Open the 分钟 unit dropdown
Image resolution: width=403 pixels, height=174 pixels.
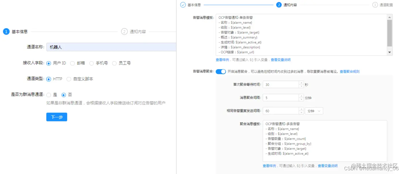pyautogui.click(x=314, y=111)
